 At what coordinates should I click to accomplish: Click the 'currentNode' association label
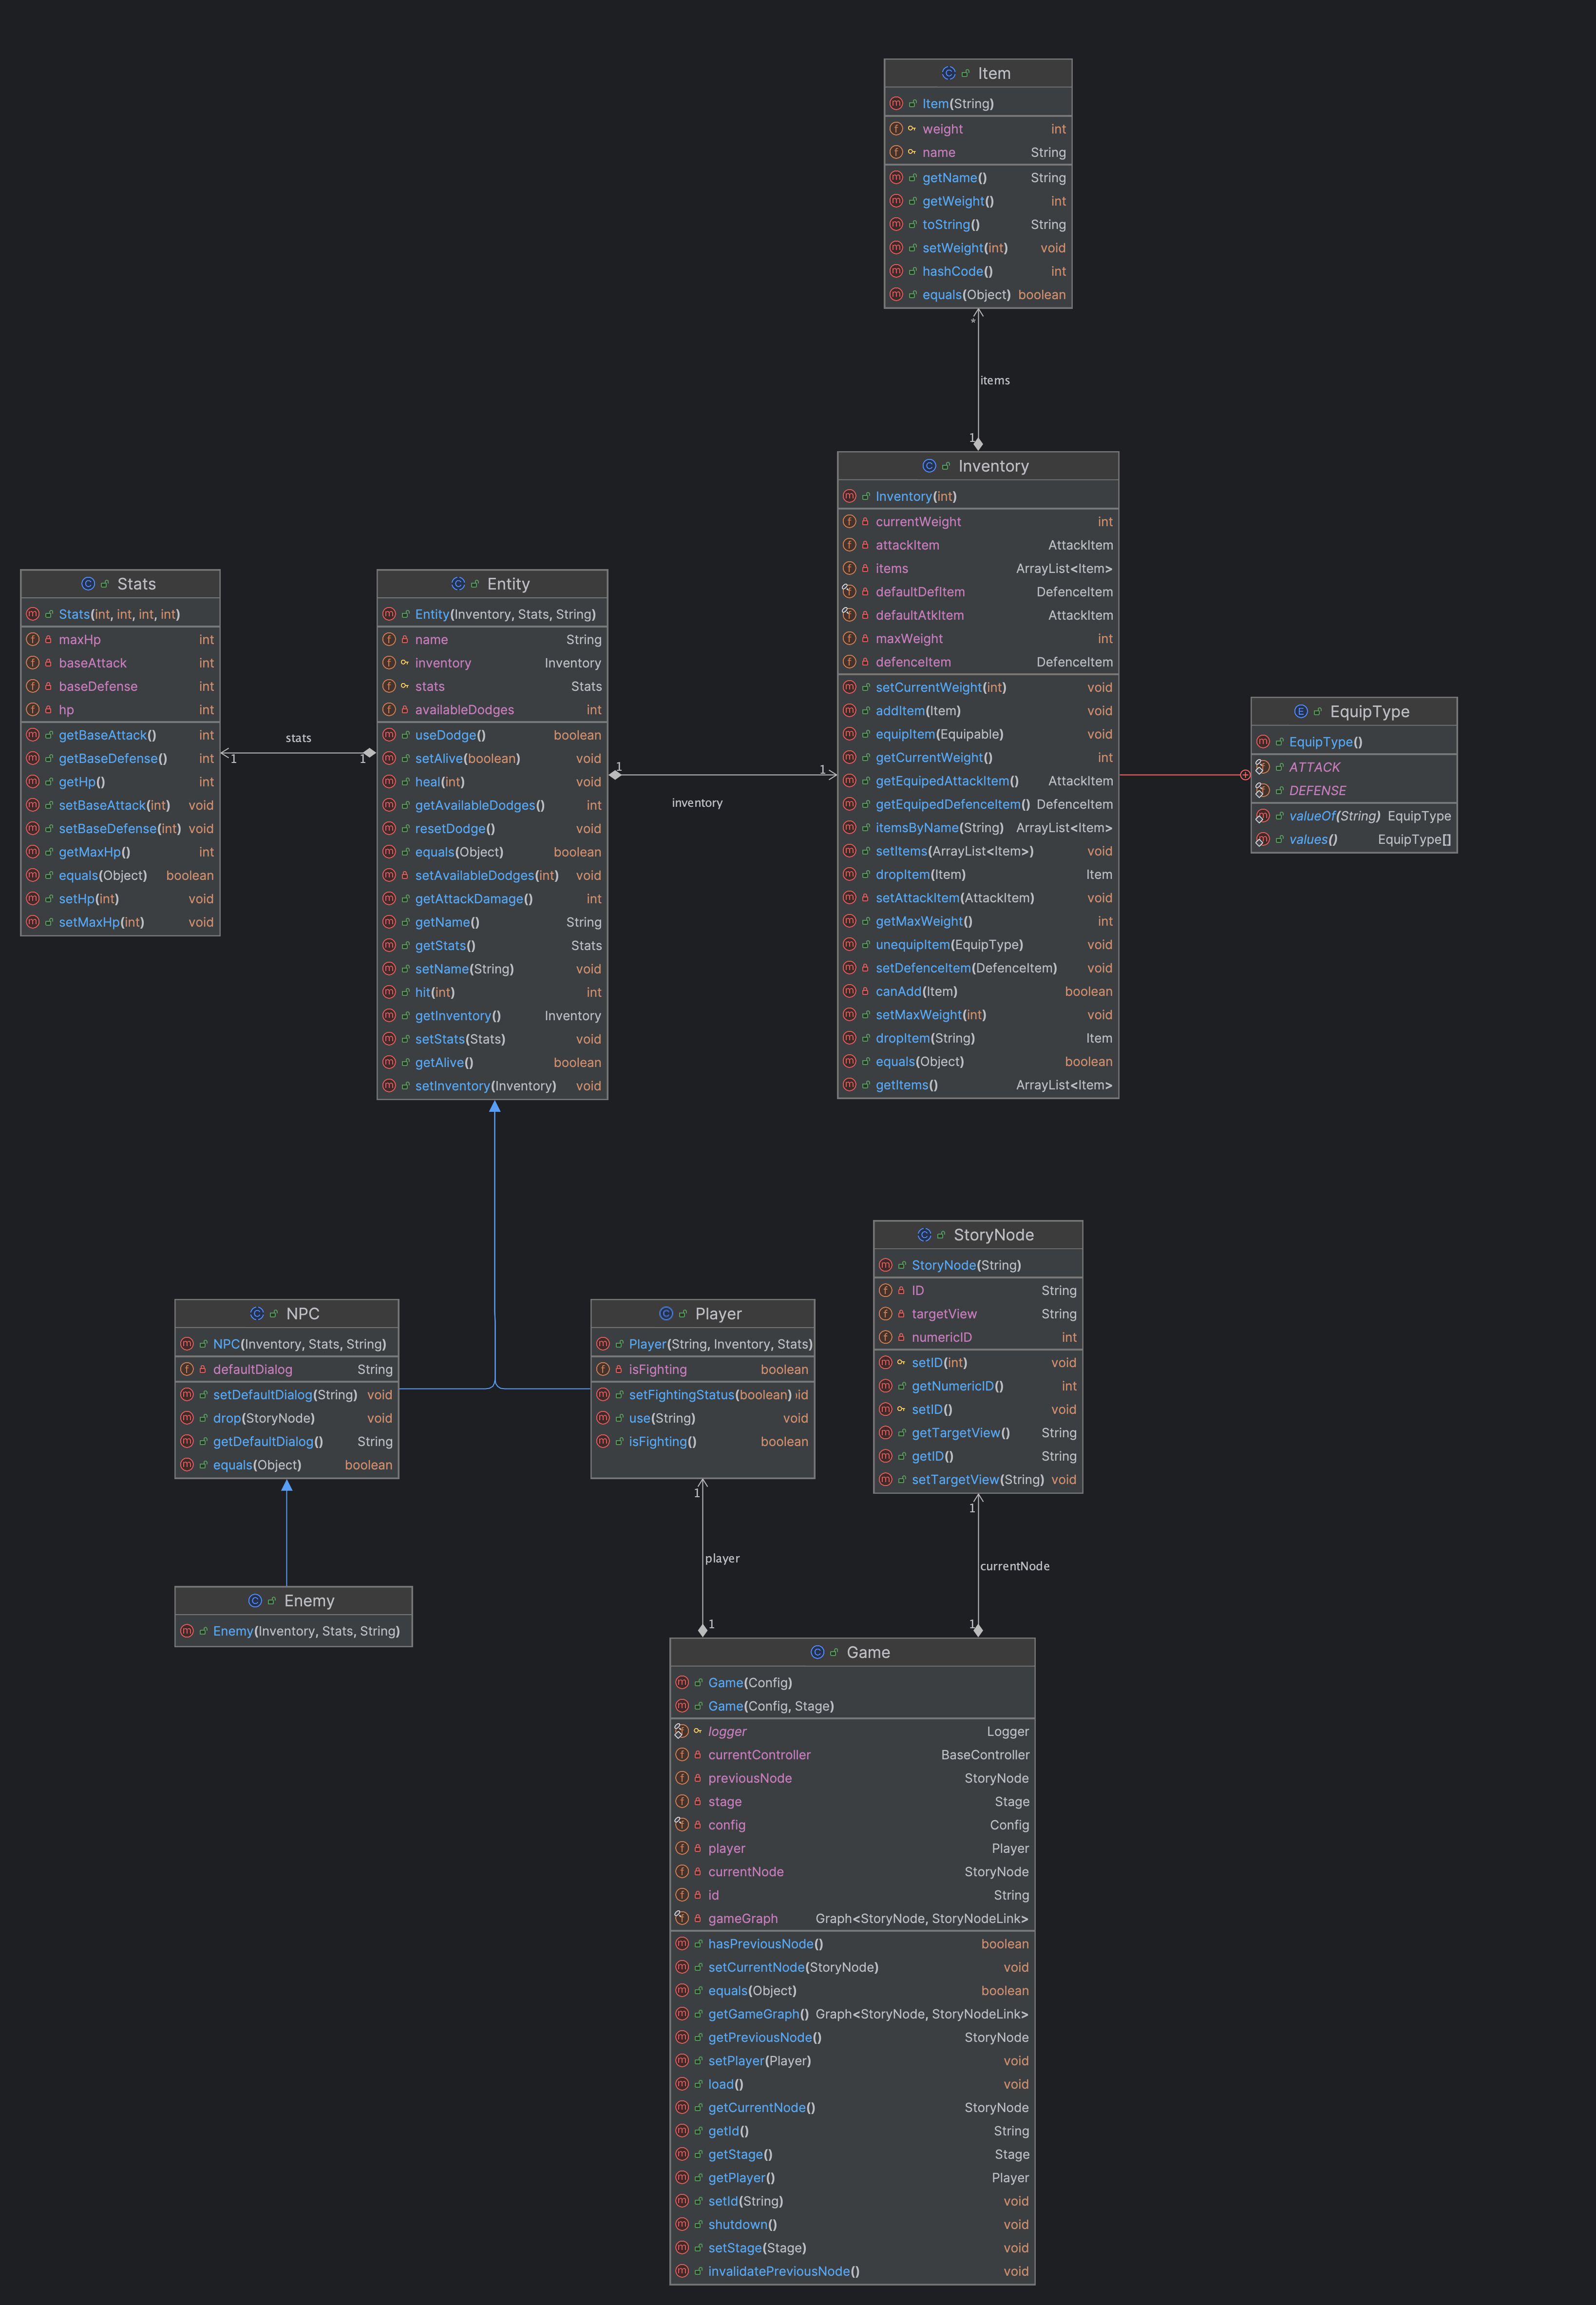pyautogui.click(x=1014, y=1566)
